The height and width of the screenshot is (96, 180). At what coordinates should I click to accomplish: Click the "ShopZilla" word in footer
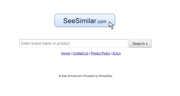pyautogui.click(x=105, y=76)
